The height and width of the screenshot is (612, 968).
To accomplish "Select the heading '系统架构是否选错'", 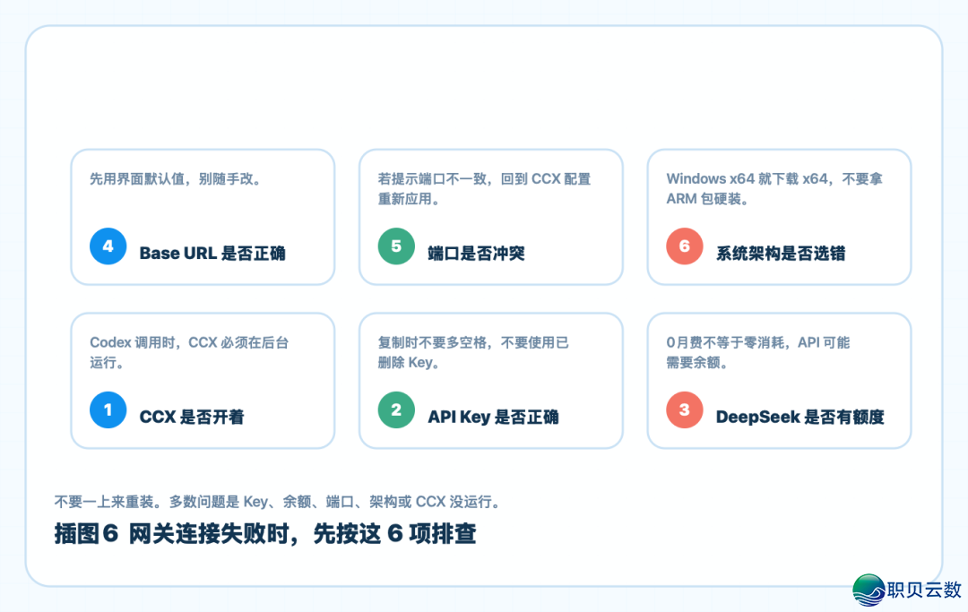I will pyautogui.click(x=781, y=254).
